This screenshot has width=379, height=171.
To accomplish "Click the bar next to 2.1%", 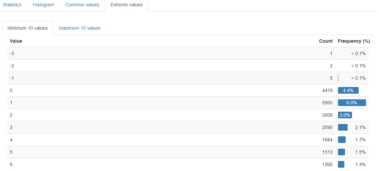I will point(343,127).
